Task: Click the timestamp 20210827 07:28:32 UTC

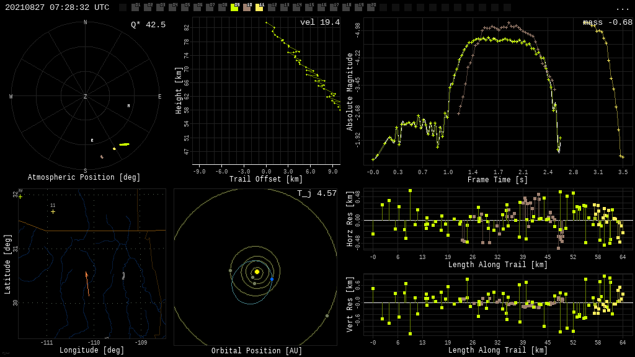Action: tap(57, 7)
